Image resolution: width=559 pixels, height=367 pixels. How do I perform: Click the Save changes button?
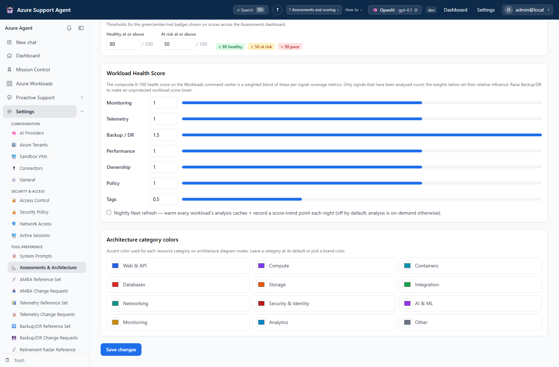pyautogui.click(x=121, y=350)
